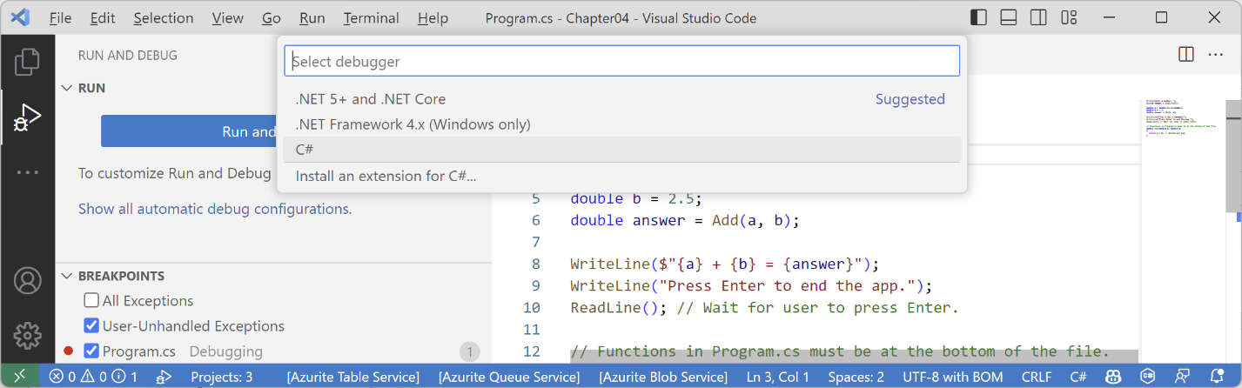
Task: Select Install an extension for C#...
Action: pos(621,176)
